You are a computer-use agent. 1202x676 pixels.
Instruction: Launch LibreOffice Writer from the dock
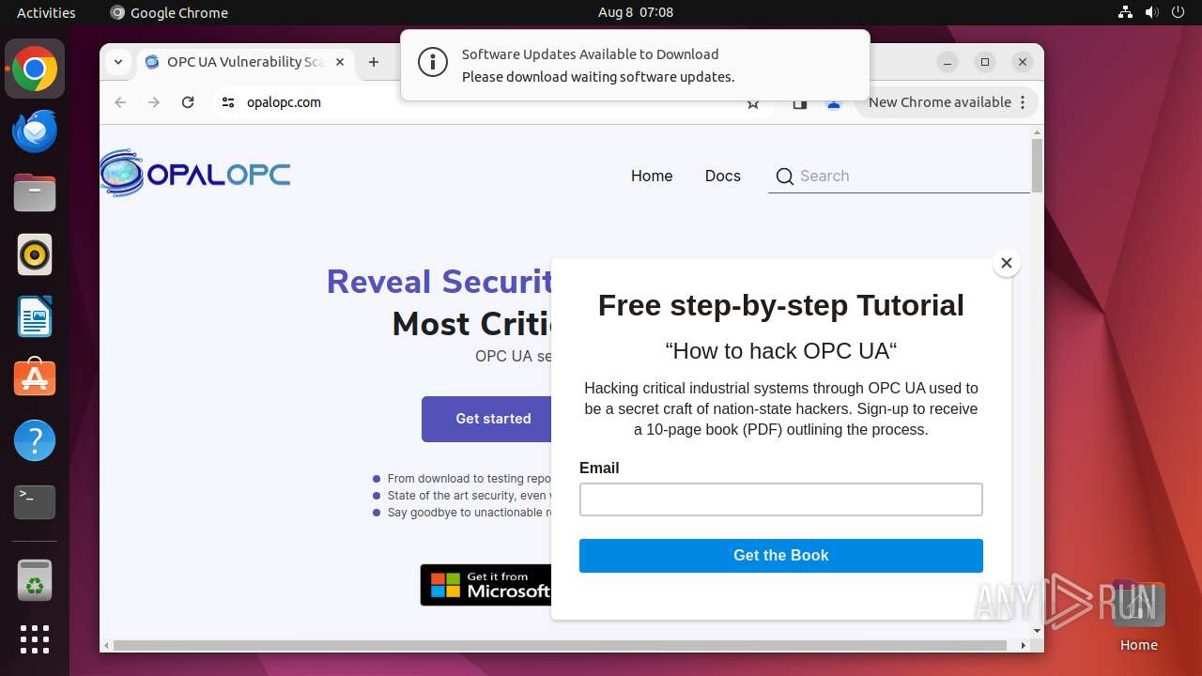click(x=35, y=316)
